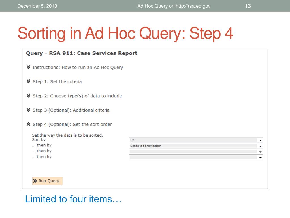Click Instructions: How to run an Ad Hoc Query
Image resolution: width=290 pixels, height=218 pixels.
coord(78,68)
